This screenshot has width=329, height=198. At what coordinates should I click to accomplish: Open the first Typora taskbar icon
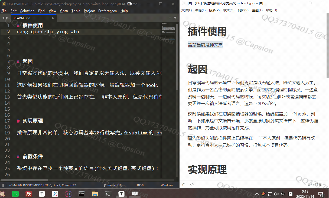[x=42, y=194]
